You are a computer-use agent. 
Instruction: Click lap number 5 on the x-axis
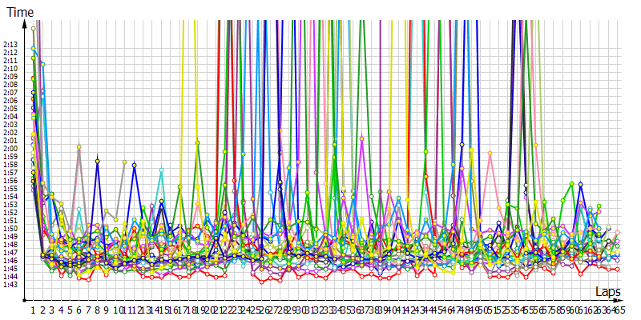coord(70,310)
